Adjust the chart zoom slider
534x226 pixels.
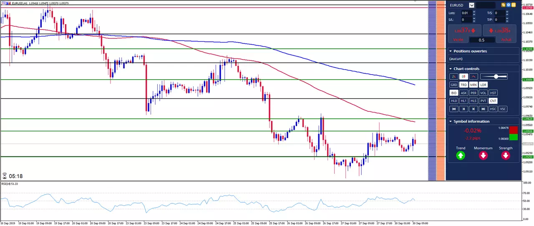(494, 77)
